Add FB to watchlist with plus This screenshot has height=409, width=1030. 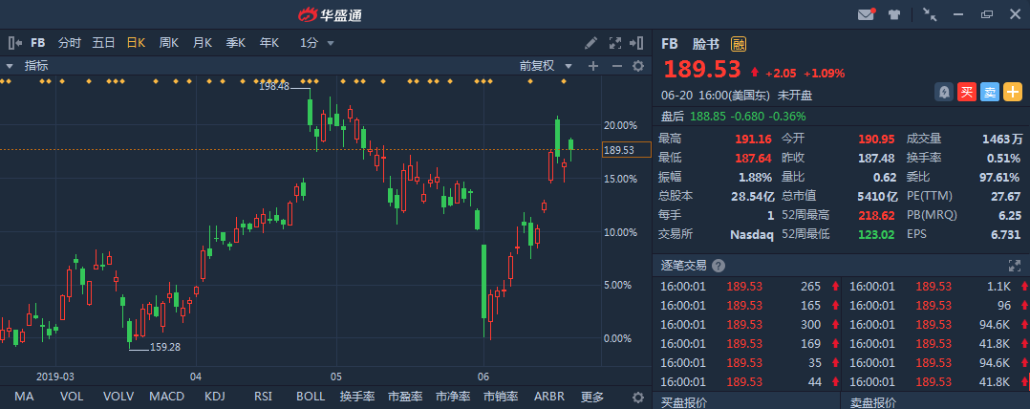1012,92
